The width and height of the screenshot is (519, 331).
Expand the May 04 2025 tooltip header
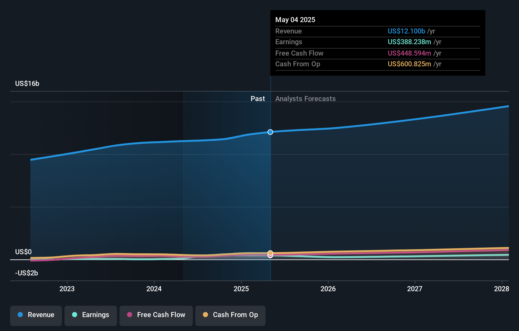(x=295, y=20)
